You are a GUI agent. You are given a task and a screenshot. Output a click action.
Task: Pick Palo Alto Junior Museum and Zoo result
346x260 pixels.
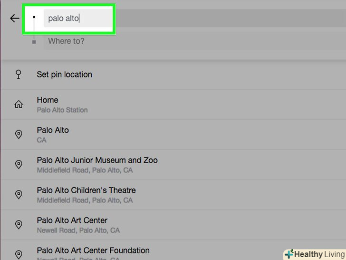97,165
